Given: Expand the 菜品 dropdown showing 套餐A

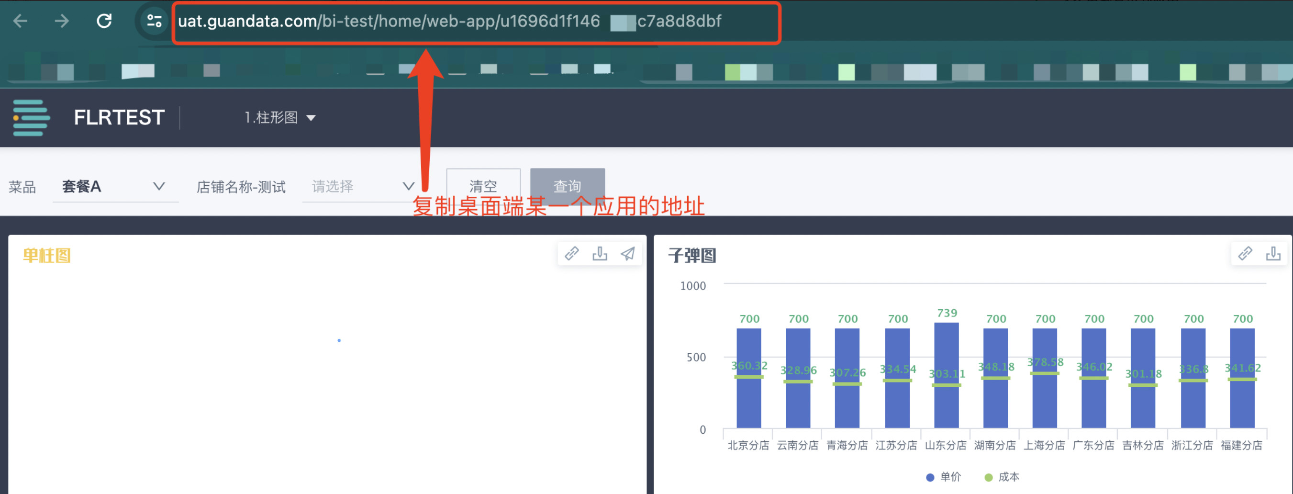Looking at the screenshot, I should (x=115, y=187).
